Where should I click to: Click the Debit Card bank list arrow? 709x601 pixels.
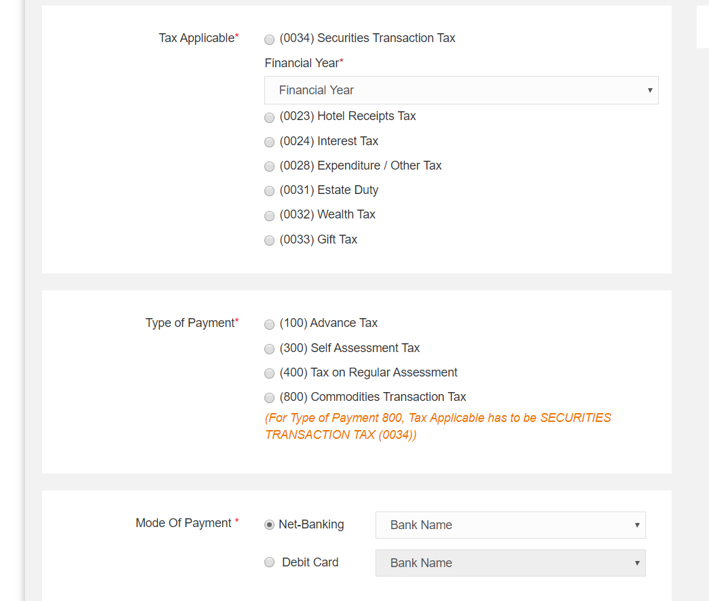[x=636, y=562]
